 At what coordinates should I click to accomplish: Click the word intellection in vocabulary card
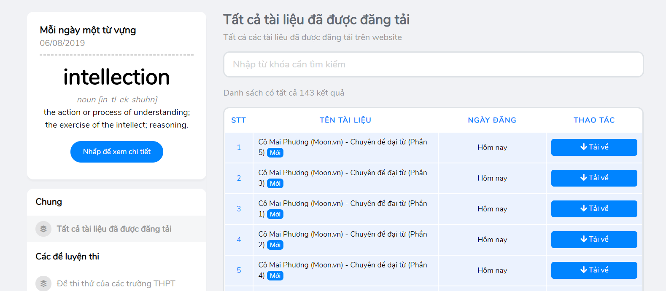click(116, 77)
